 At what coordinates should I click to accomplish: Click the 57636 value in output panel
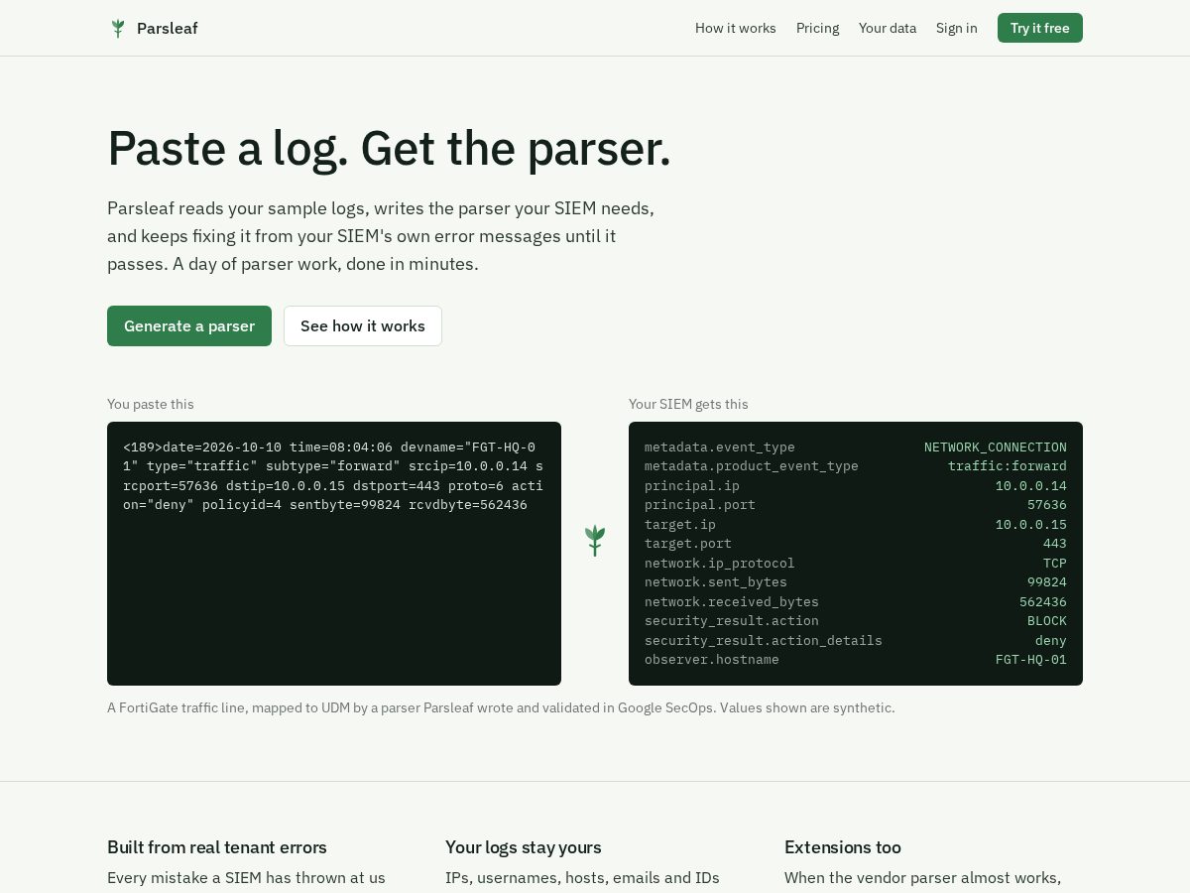click(1047, 505)
